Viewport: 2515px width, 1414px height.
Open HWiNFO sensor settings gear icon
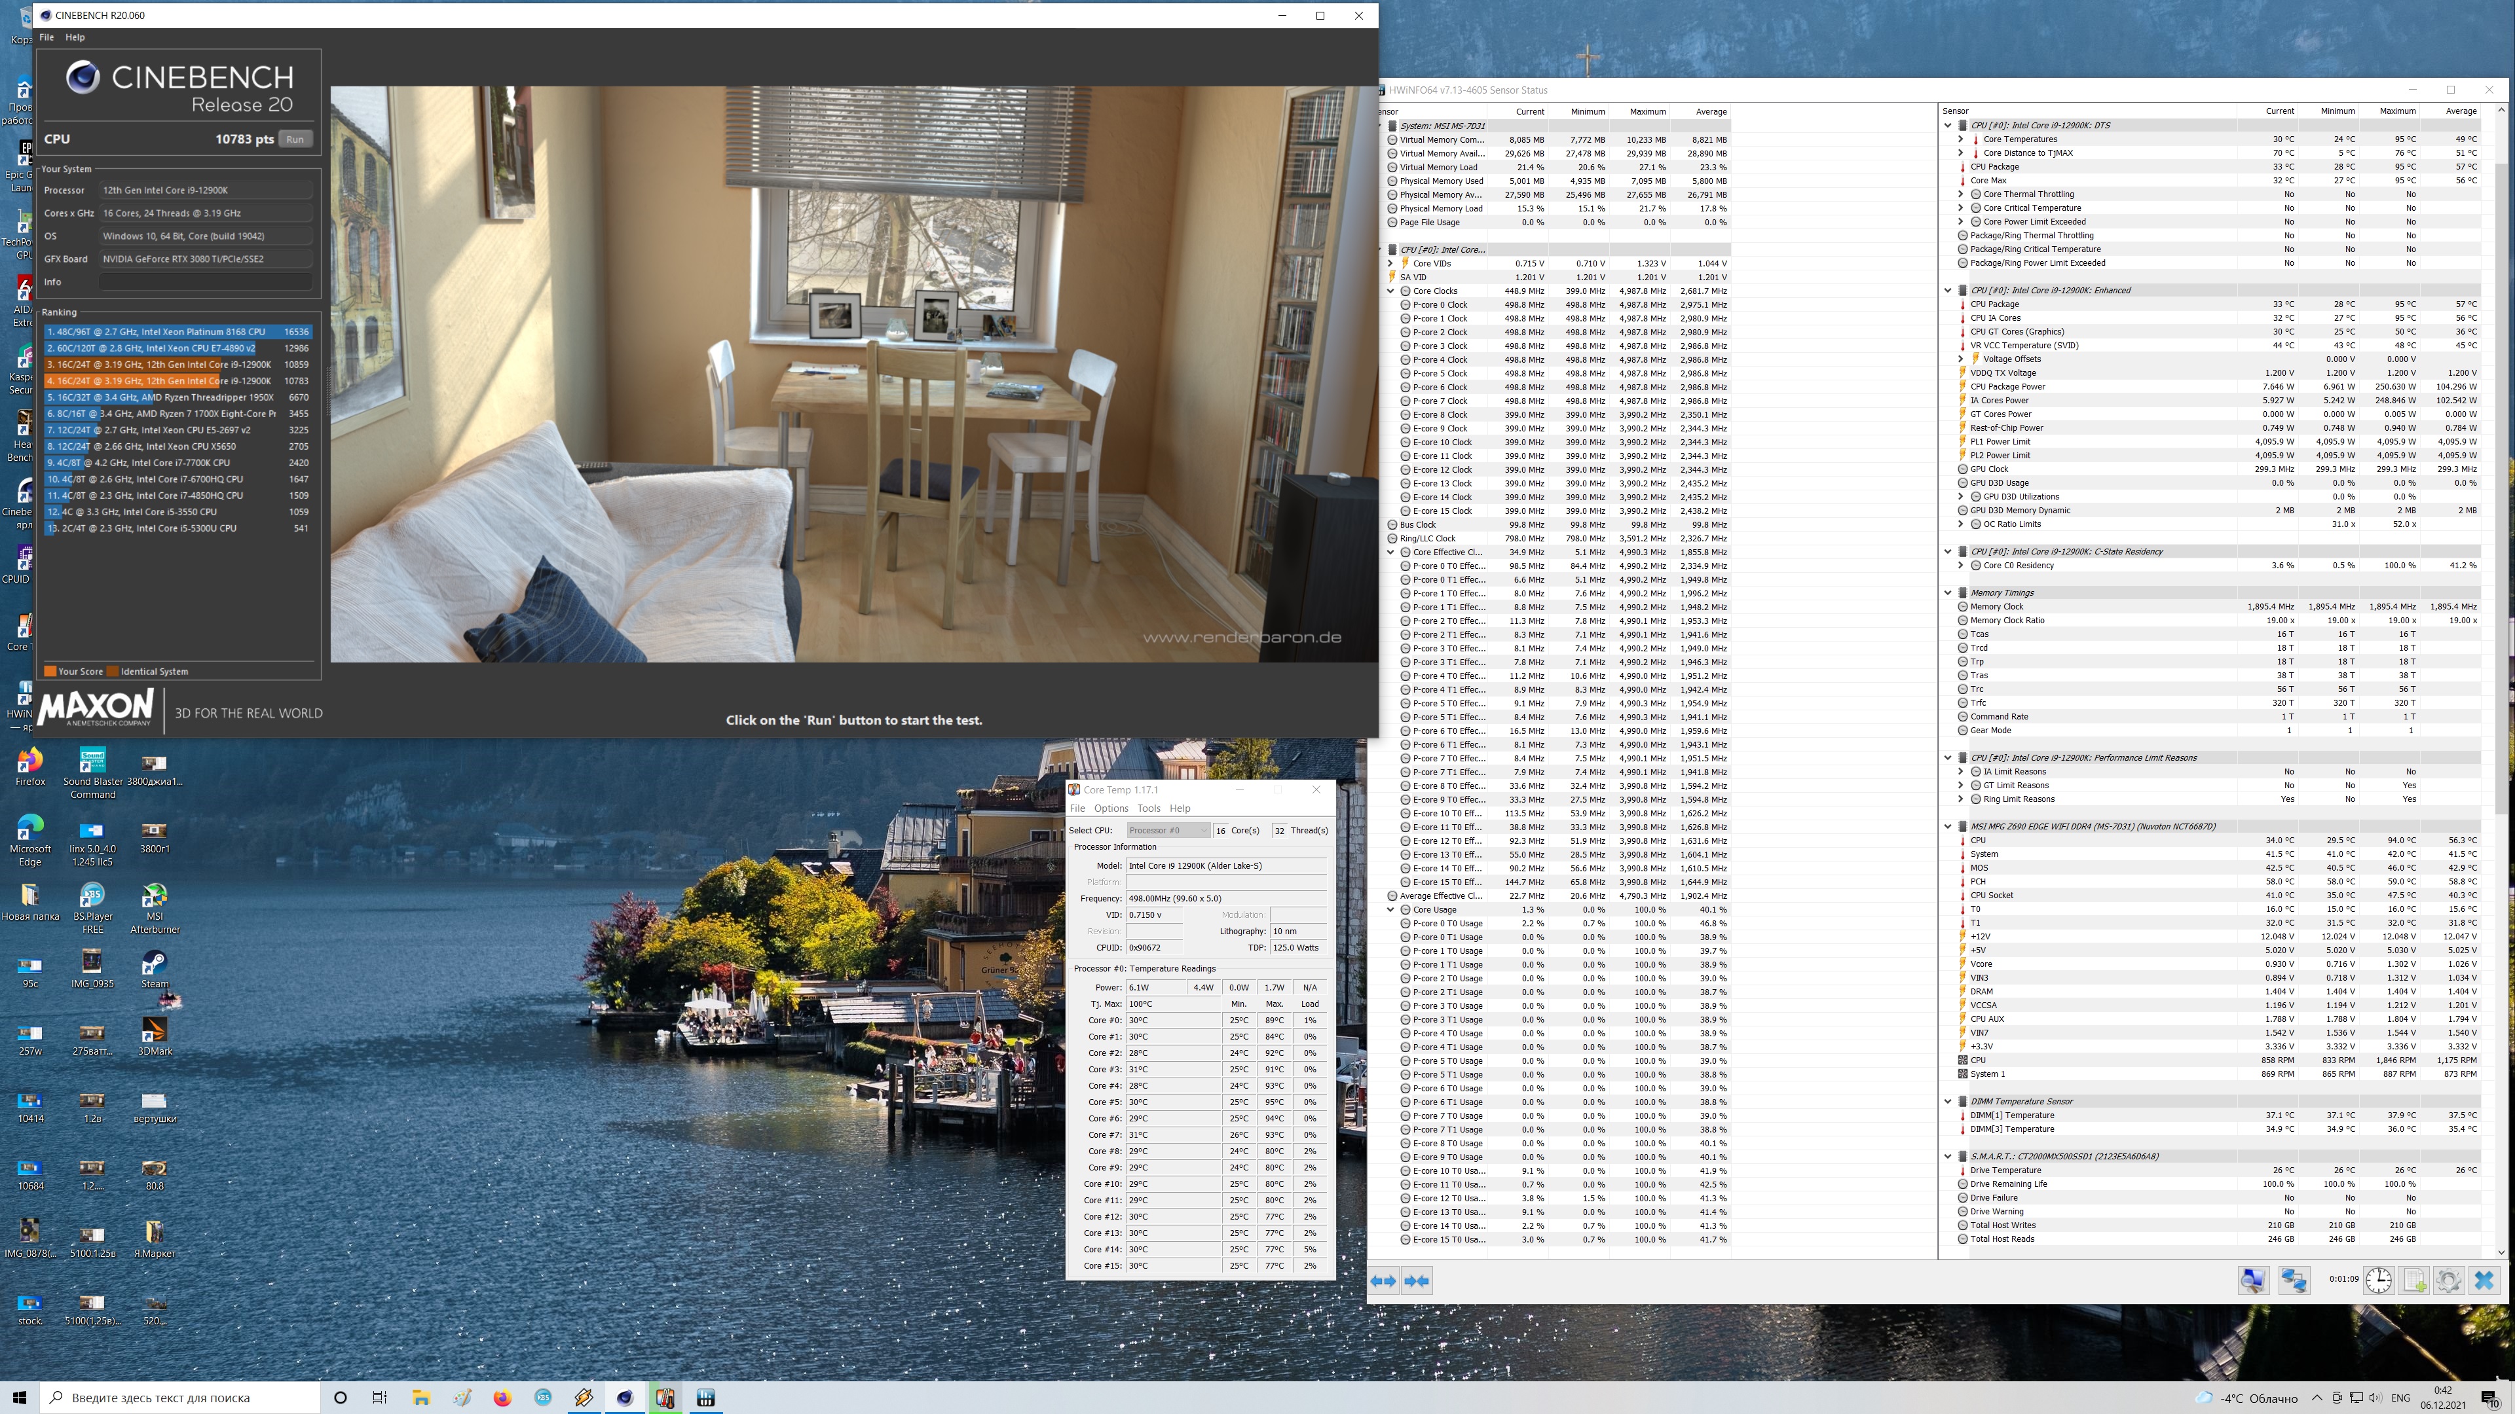pos(2449,1280)
